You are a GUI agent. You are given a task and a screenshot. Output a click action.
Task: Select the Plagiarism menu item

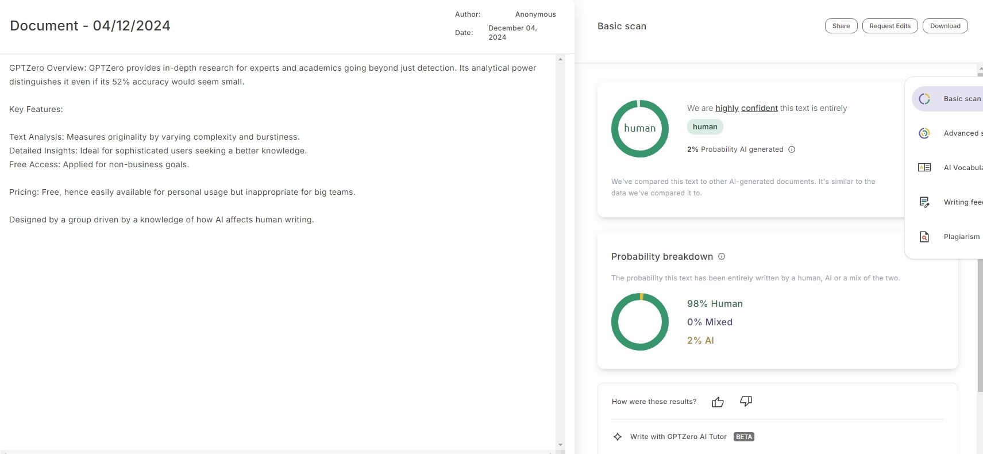961,237
